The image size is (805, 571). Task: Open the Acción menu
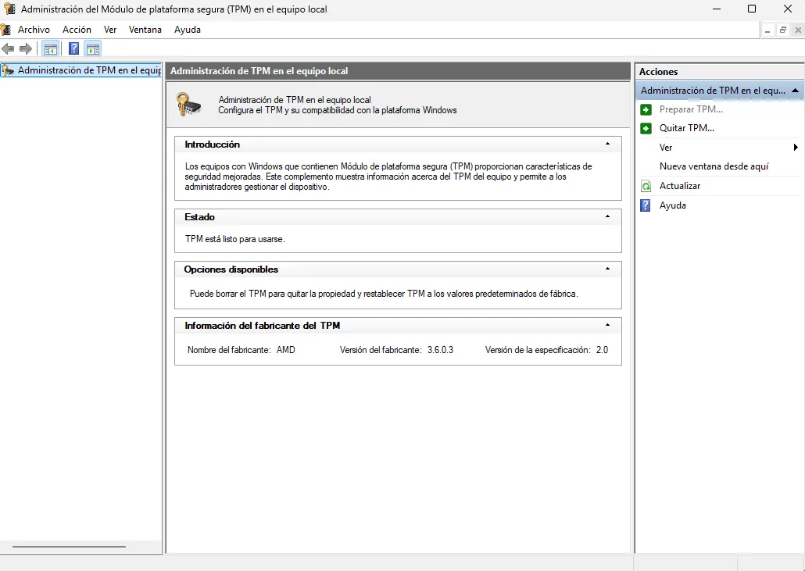[77, 30]
